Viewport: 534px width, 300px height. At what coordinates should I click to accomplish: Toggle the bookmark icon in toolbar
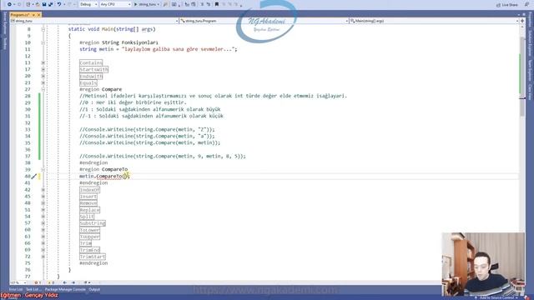[217, 4]
